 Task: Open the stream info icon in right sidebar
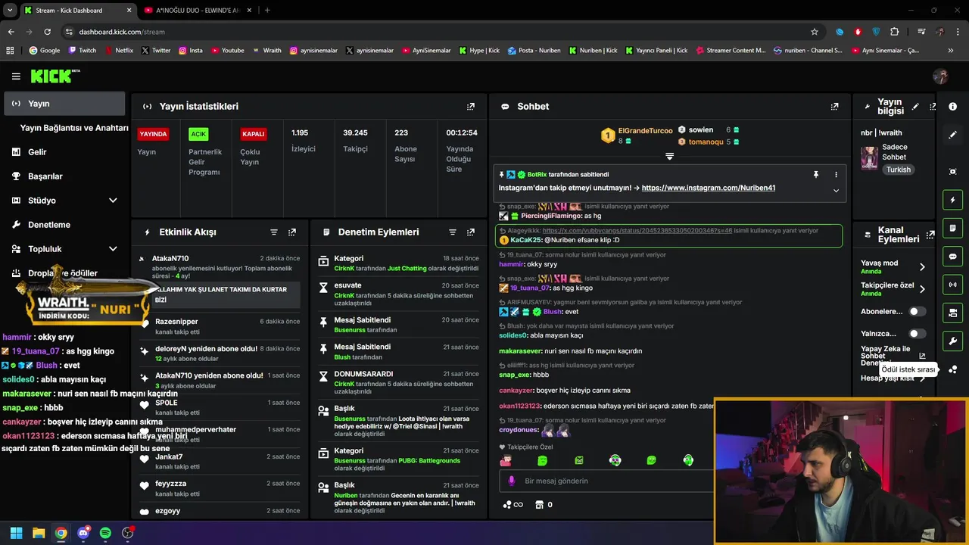(953, 107)
